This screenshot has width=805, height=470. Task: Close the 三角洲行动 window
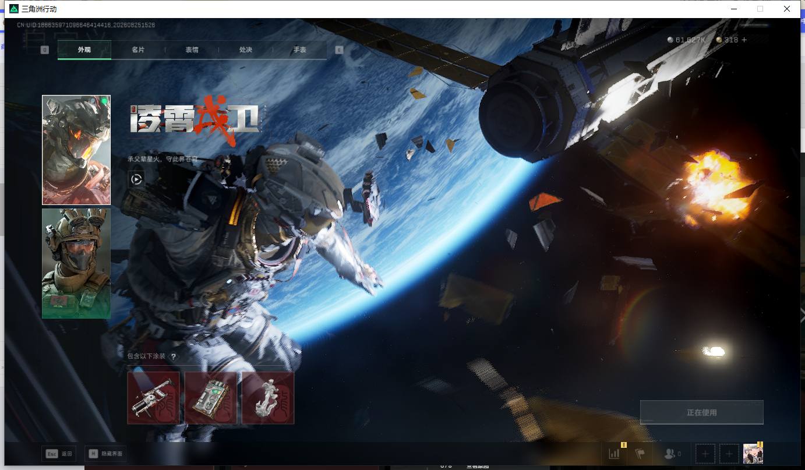coord(787,9)
